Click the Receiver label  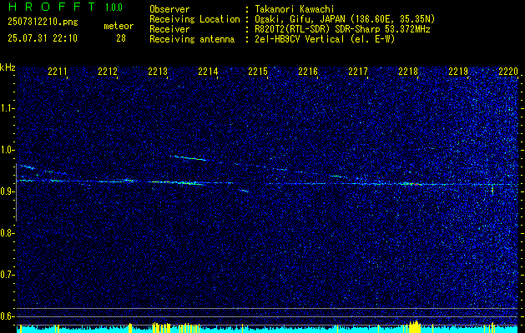click(x=169, y=29)
